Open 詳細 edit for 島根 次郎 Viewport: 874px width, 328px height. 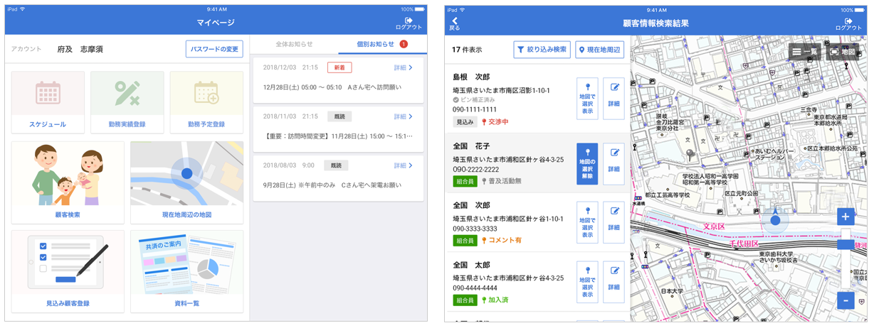(614, 99)
